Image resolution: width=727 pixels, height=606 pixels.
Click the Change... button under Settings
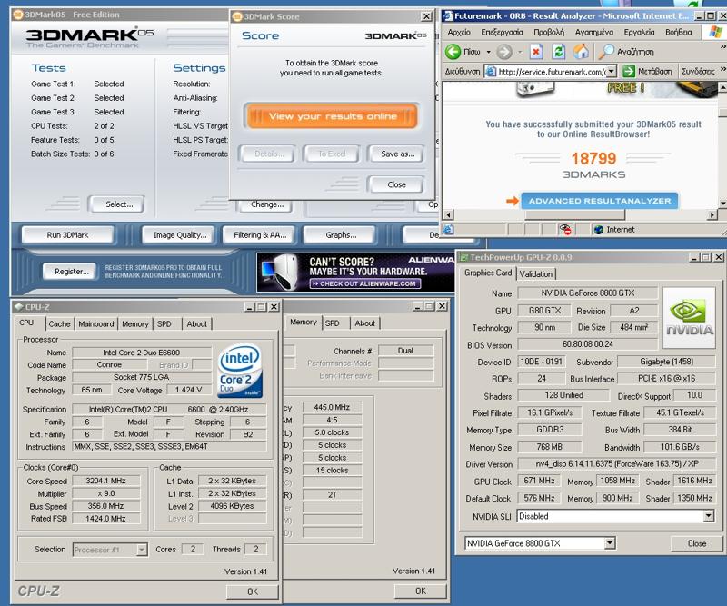[267, 204]
